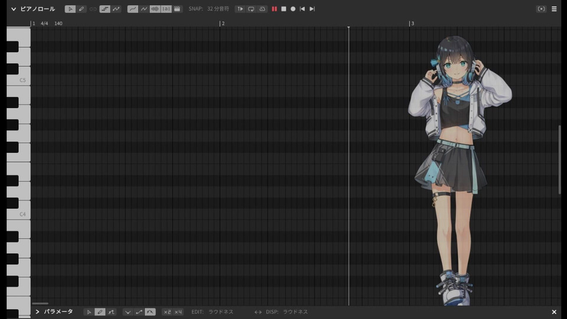Jump to start with the previous button
The height and width of the screenshot is (319, 567).
(x=302, y=9)
